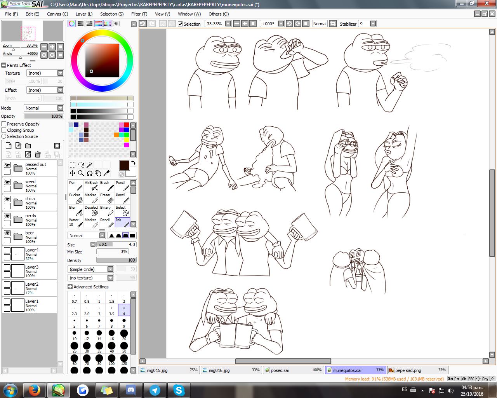Hide the 'chica' layer folder
The width and height of the screenshot is (497, 398).
click(7, 199)
